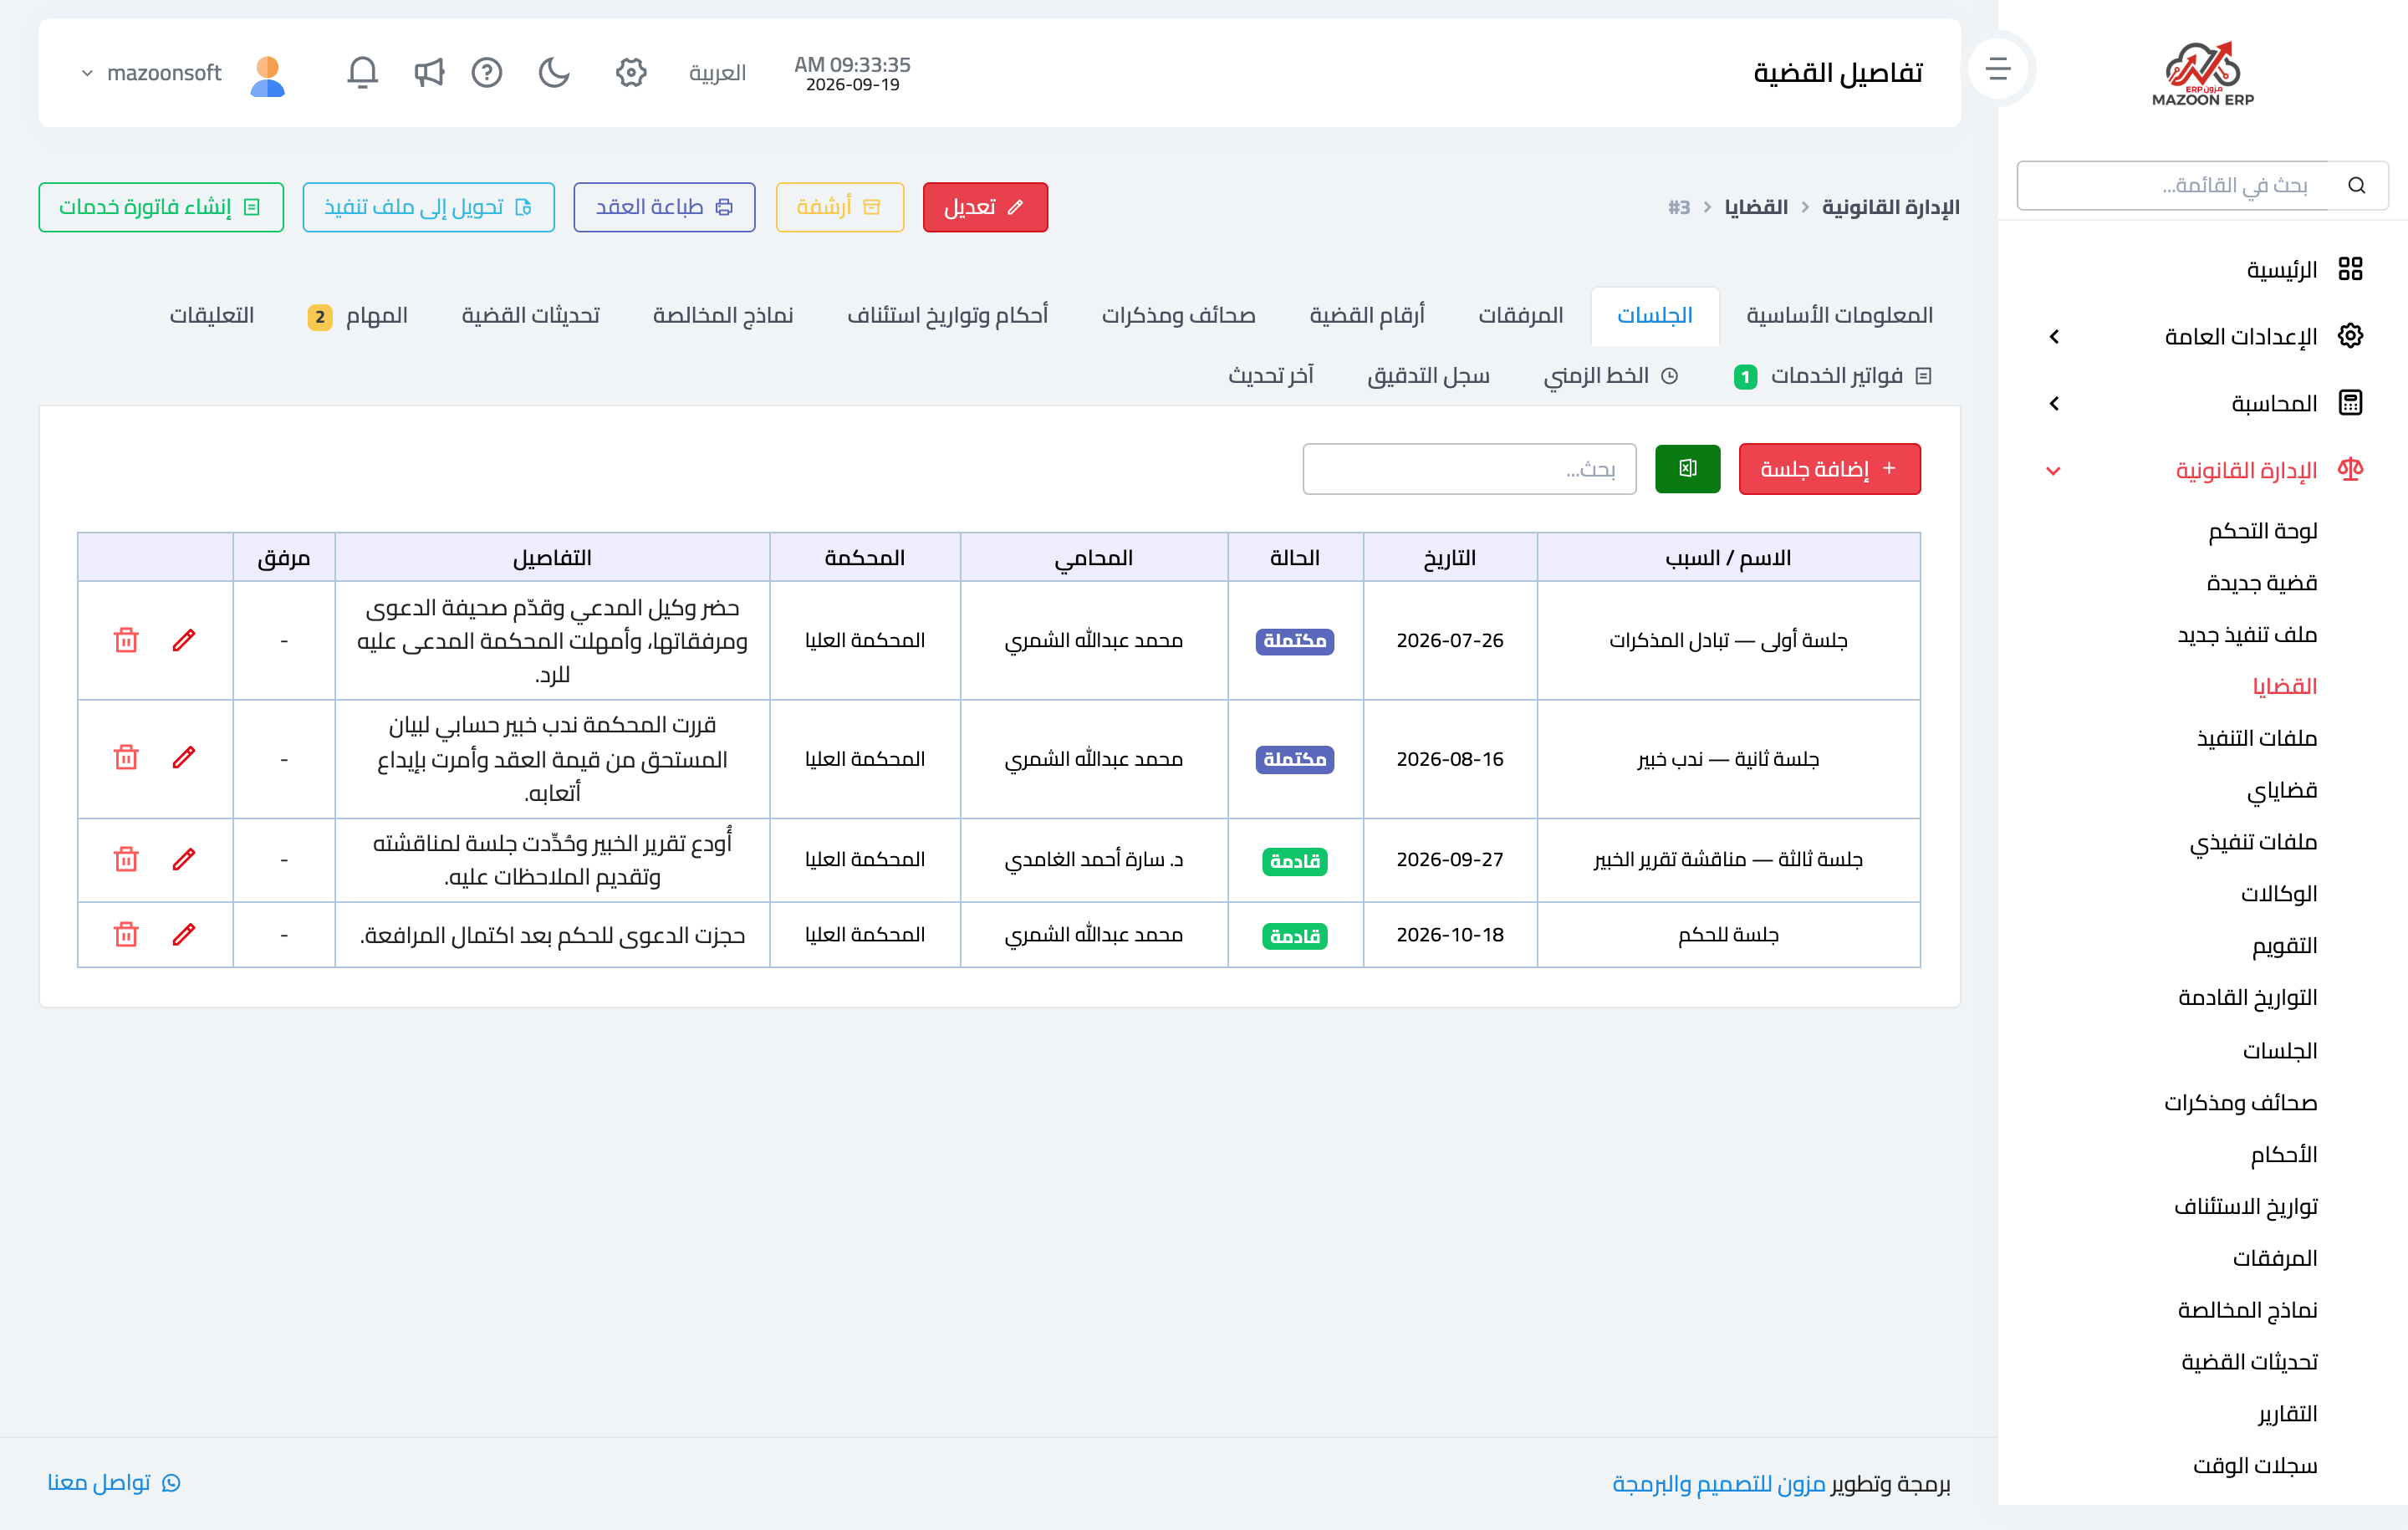Switch language via العربية
This screenshot has height=1530, width=2408.
[717, 73]
